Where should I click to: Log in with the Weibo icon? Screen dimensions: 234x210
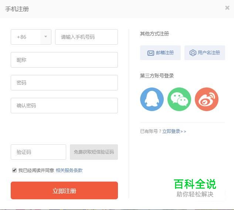tap(207, 99)
